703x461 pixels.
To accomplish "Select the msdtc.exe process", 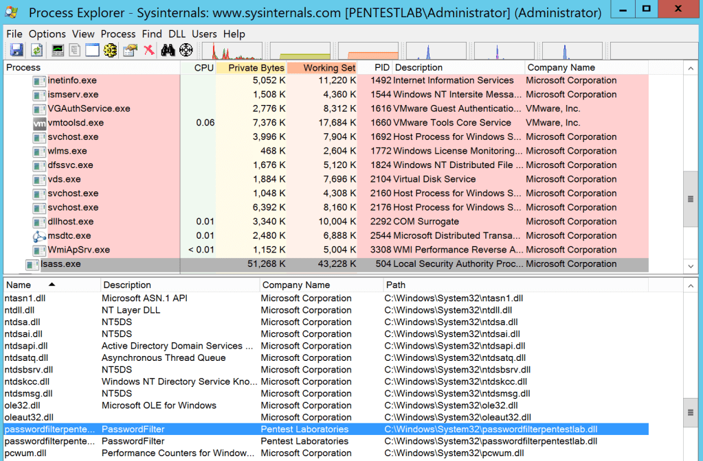I will click(69, 236).
